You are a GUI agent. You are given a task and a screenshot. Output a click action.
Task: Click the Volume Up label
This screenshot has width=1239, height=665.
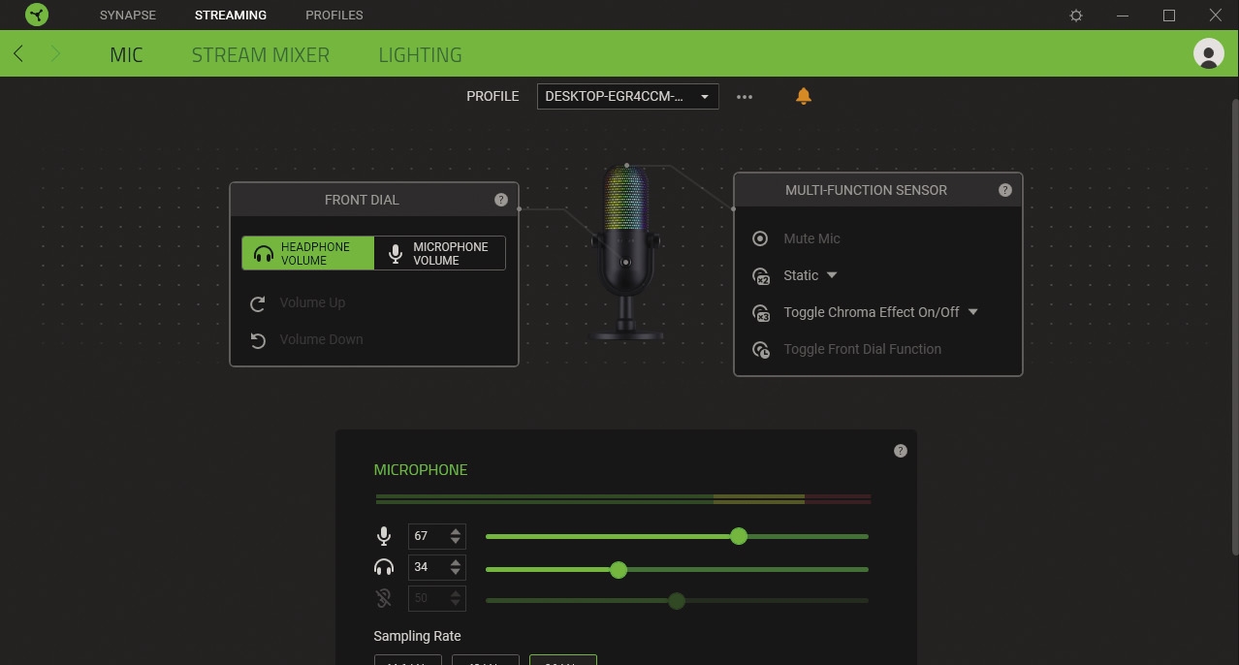(312, 302)
